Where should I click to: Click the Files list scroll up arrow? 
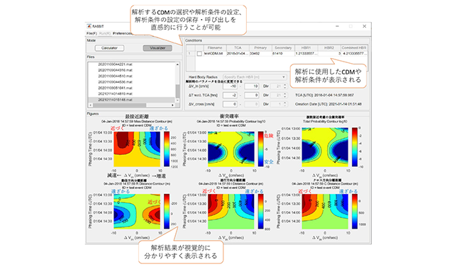click(177, 64)
